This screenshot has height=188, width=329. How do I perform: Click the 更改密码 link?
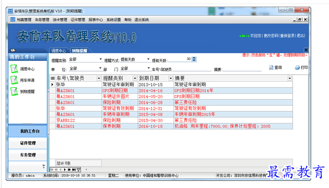click(270, 36)
